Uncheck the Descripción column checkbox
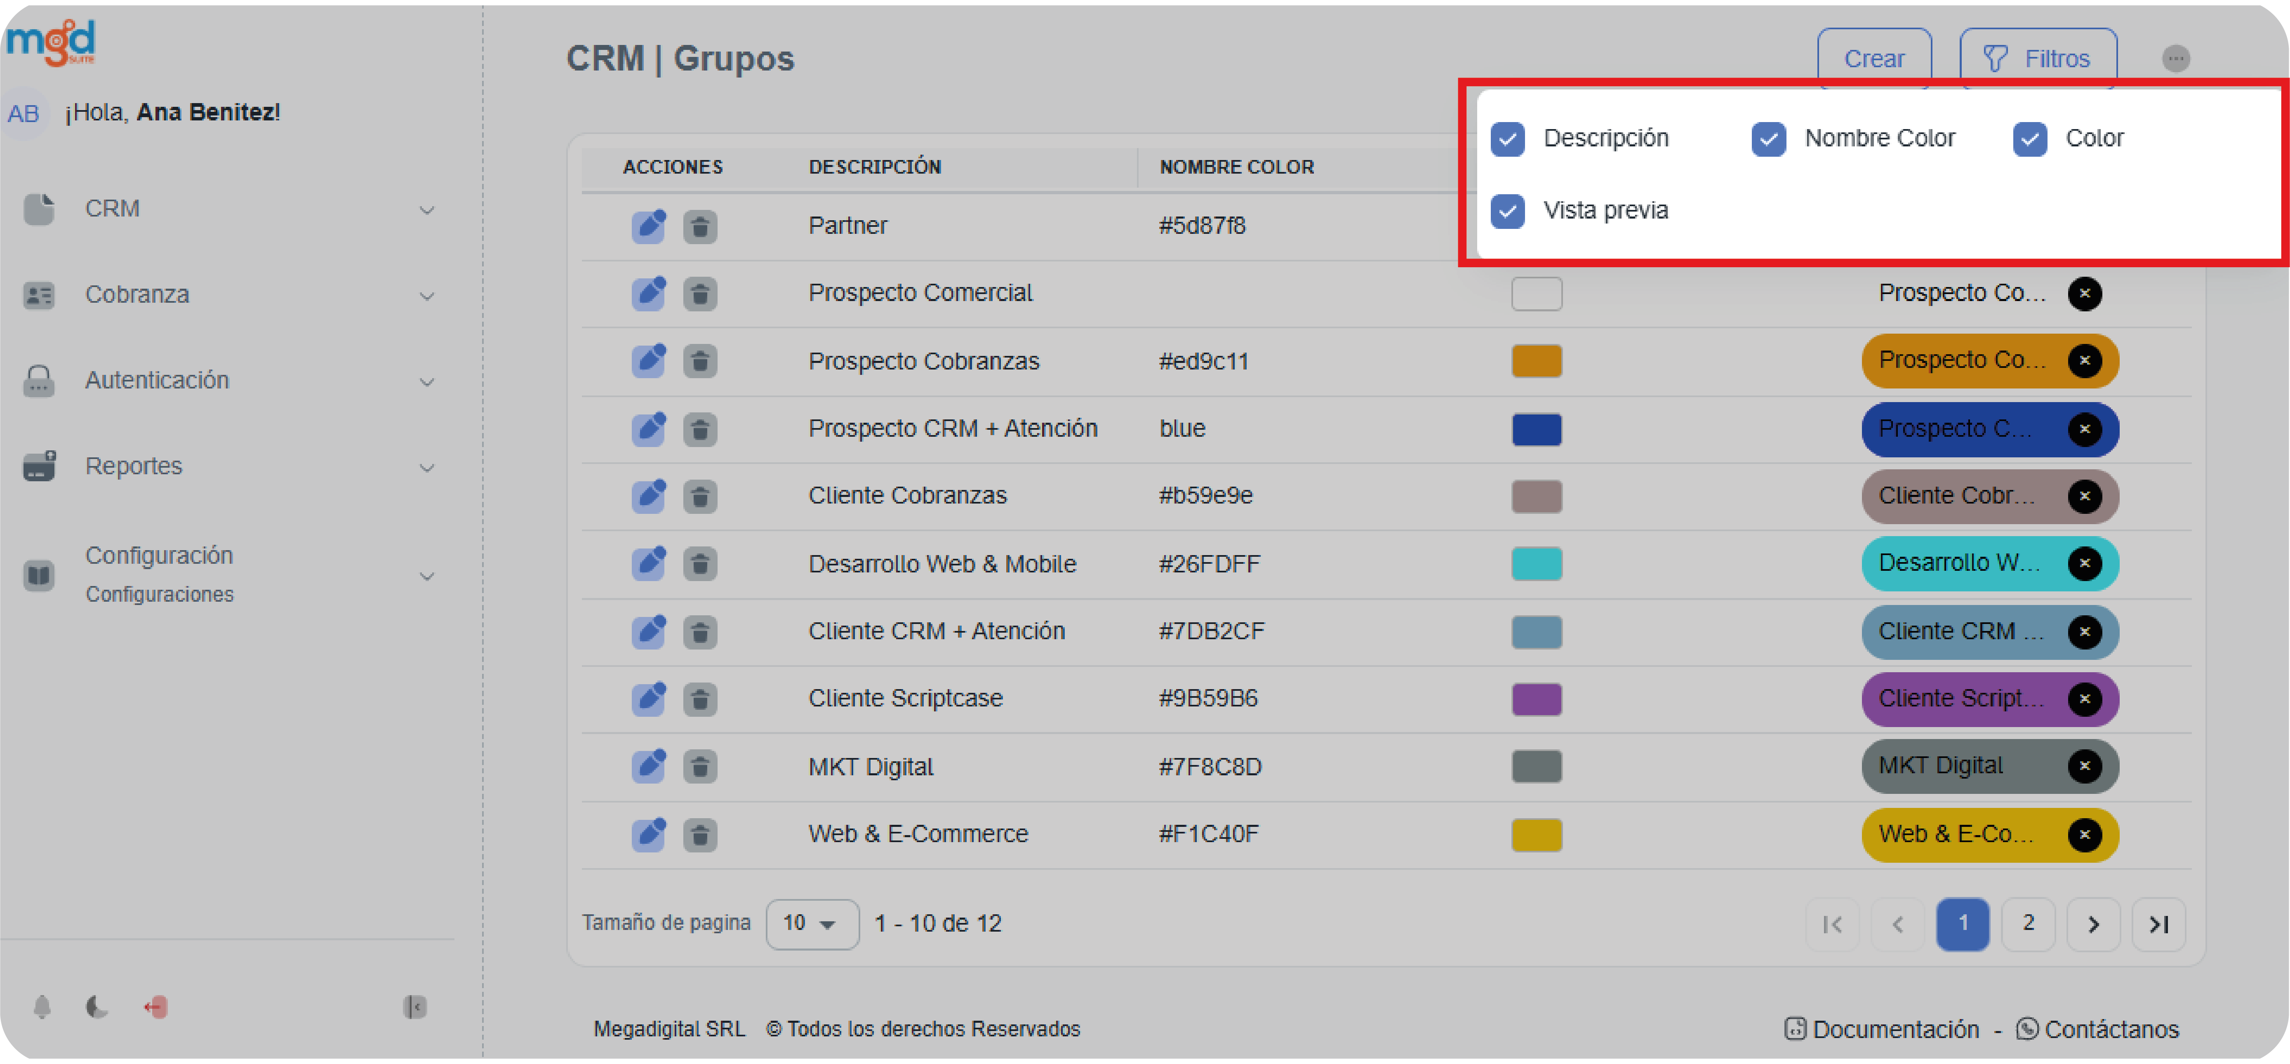The width and height of the screenshot is (2290, 1064). pyautogui.click(x=1508, y=139)
